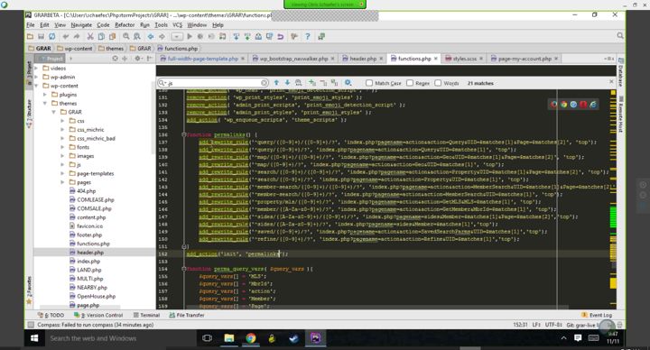
Task: Expand the wp-admin folder
Action: coord(36,77)
